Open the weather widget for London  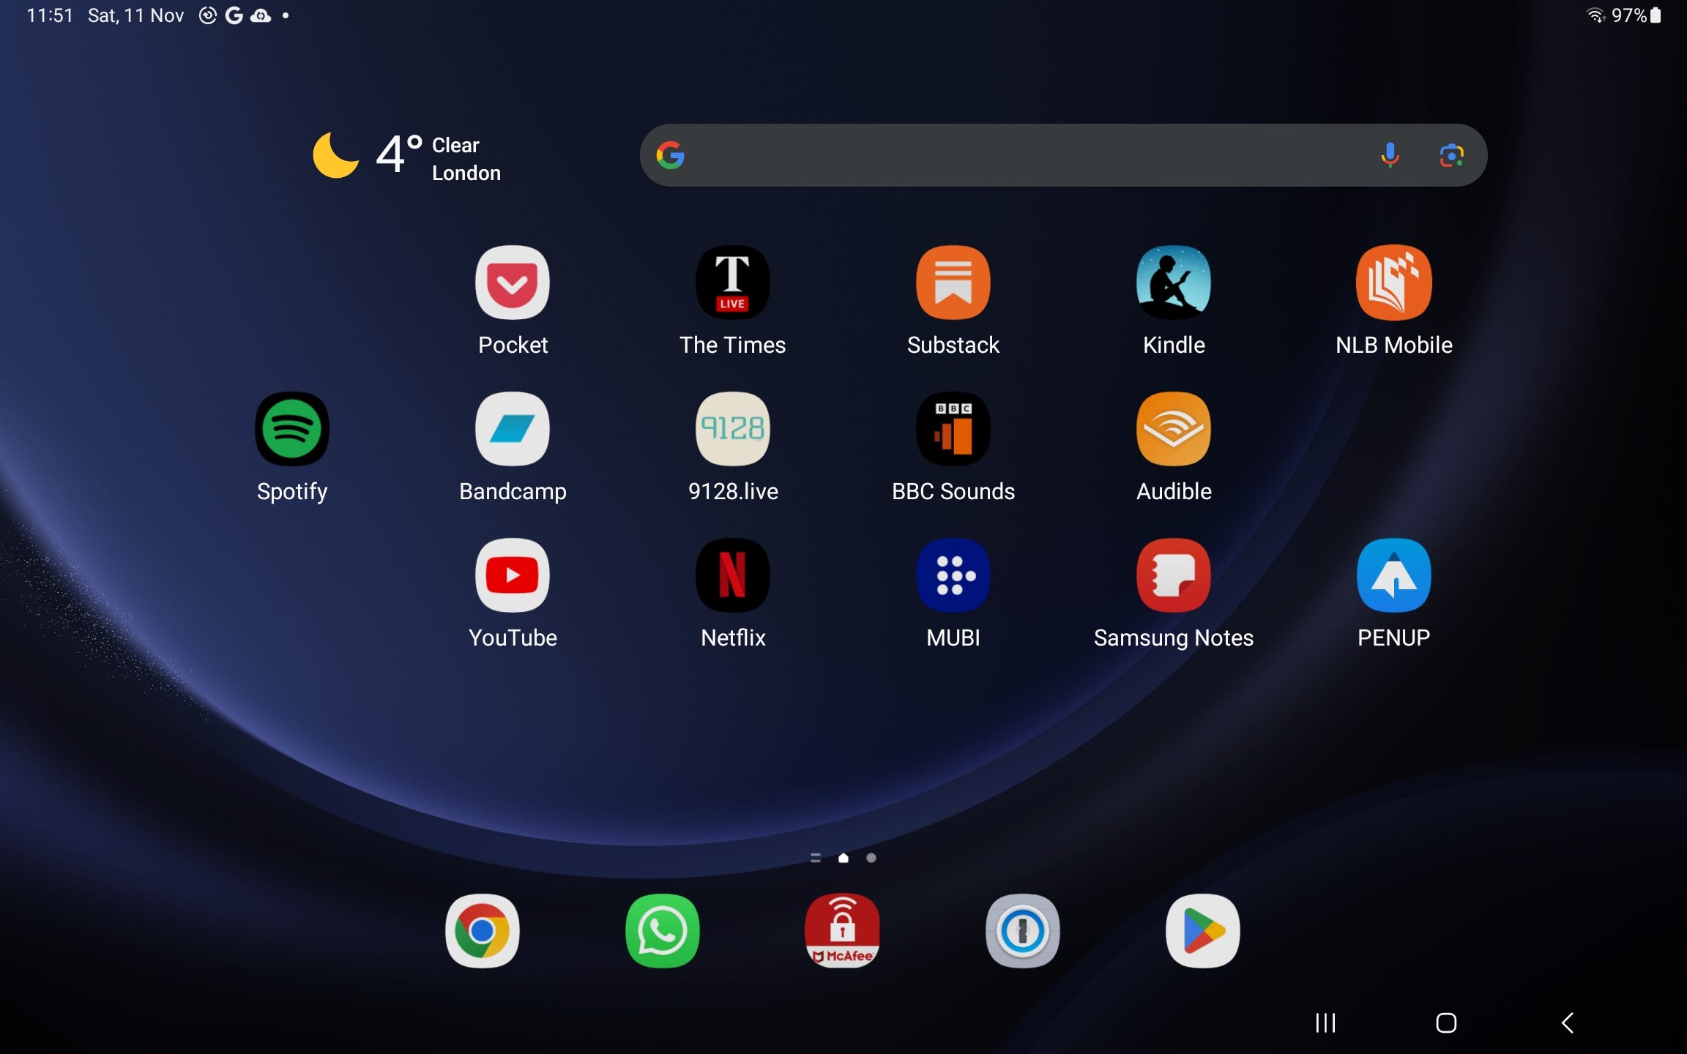tap(407, 156)
